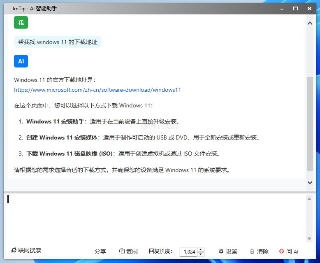320x263 pixels.
Task: Click the blue AI avatar badge
Action: pos(21,61)
